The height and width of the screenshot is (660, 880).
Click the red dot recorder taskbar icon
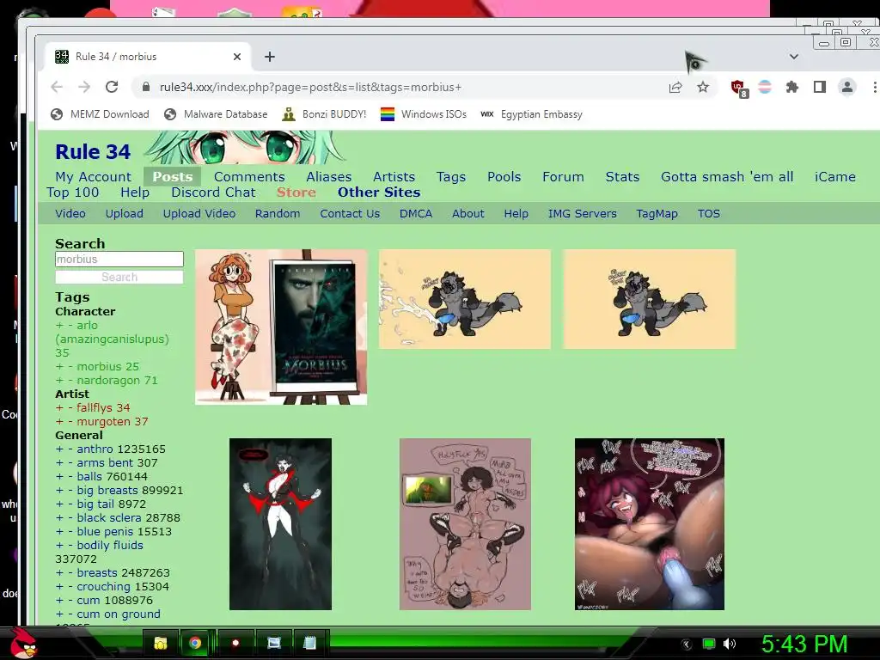pos(235,643)
